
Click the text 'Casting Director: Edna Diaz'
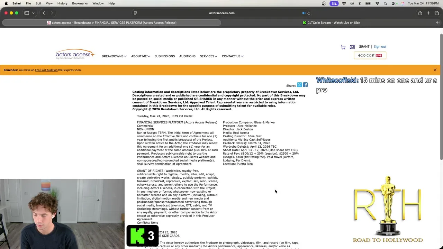tap(242, 136)
